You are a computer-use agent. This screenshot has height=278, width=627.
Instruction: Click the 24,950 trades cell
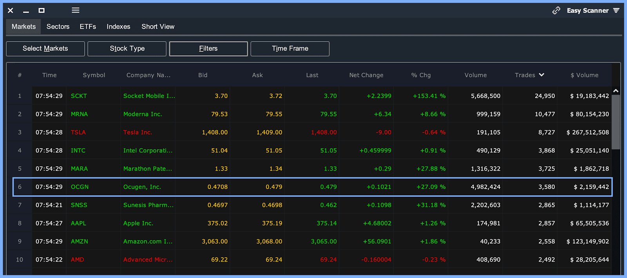click(545, 96)
